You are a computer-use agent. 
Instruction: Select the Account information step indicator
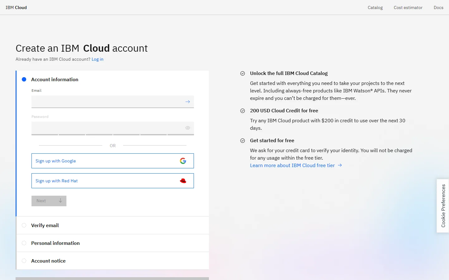pyautogui.click(x=24, y=79)
